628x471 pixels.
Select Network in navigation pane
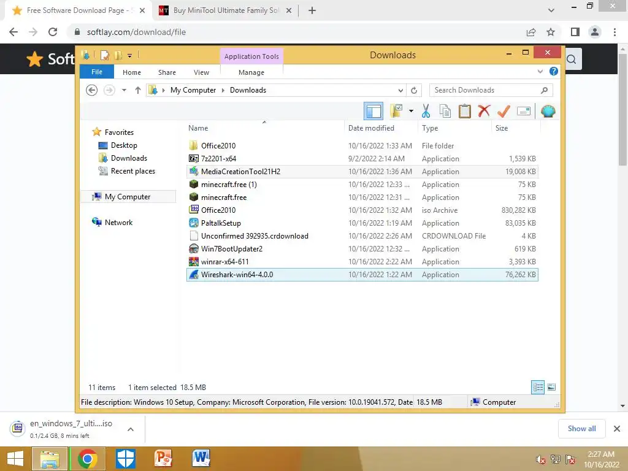[x=118, y=222]
